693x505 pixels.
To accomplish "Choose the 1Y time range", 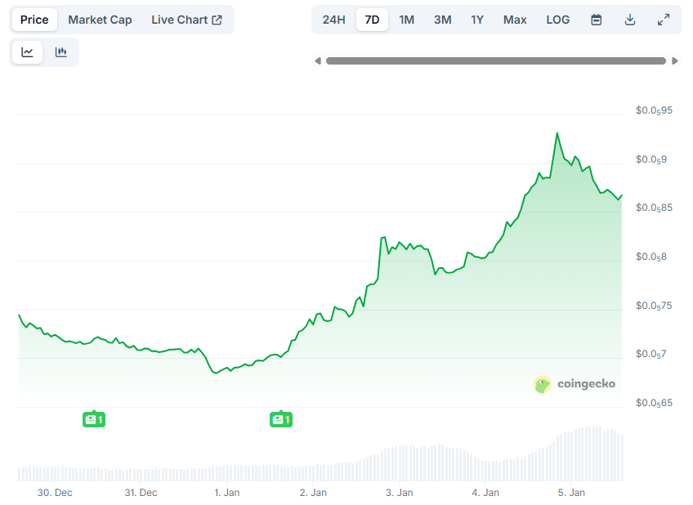I will 477,19.
